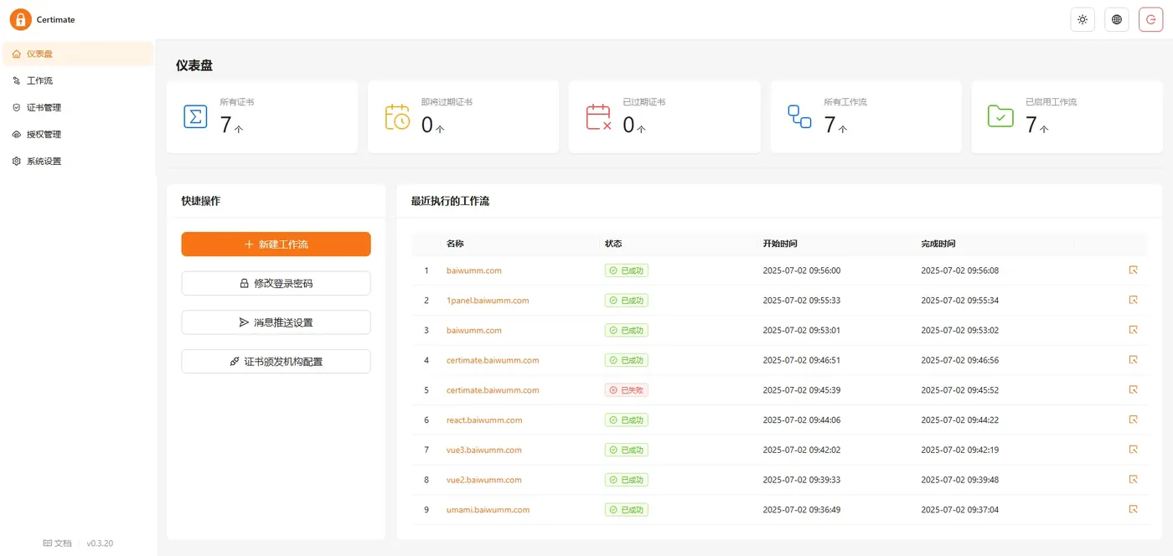Click finish time 2025-07-02 09:37:04
1173x556 pixels.
tap(960, 509)
